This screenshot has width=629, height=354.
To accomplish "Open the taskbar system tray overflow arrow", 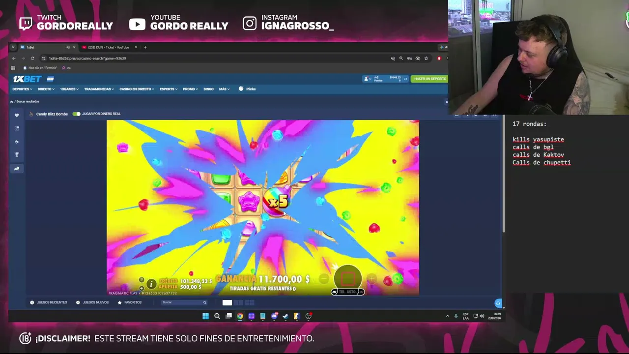I will click(447, 316).
